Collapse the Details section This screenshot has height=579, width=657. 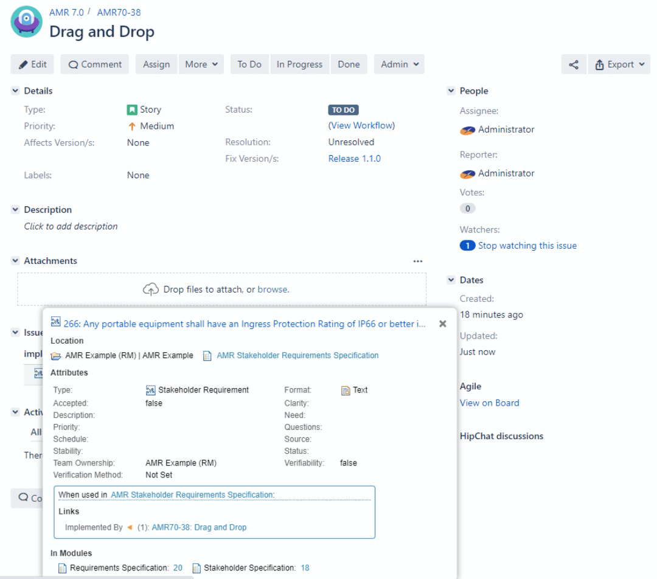tap(14, 90)
